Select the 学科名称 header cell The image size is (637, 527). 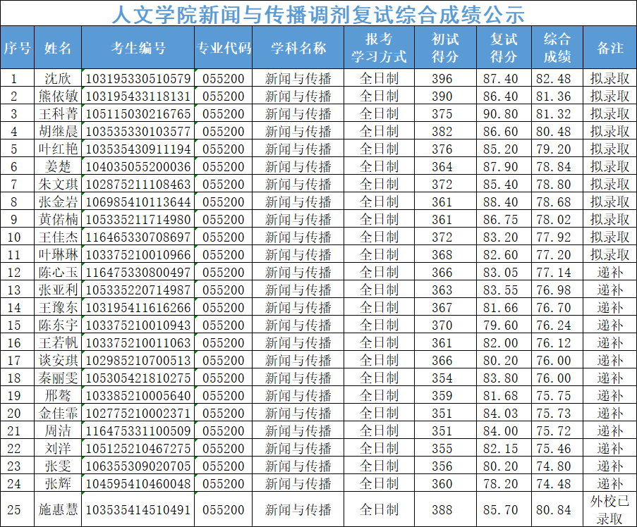click(298, 48)
